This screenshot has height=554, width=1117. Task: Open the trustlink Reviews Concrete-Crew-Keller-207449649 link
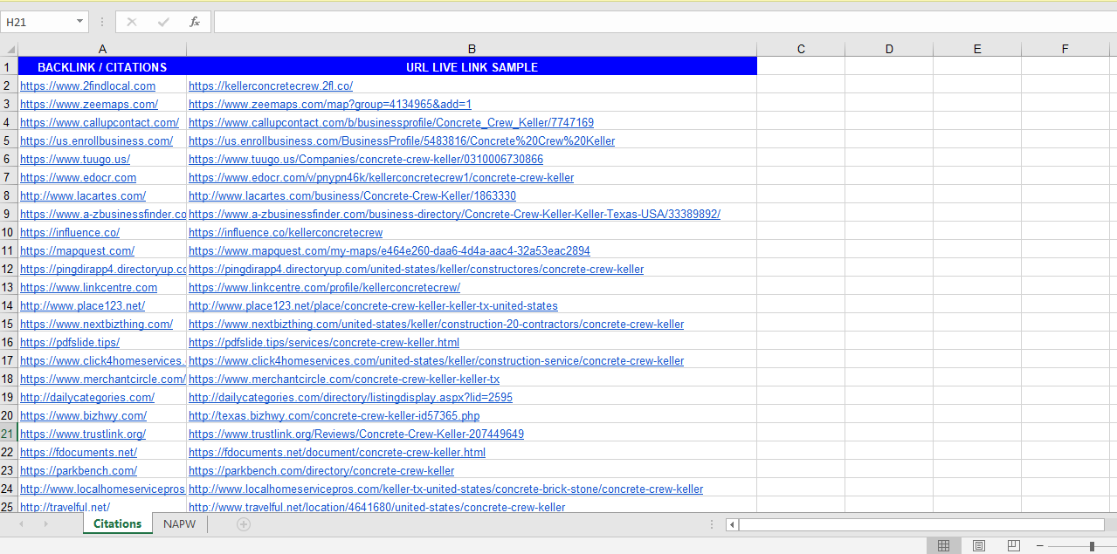click(356, 434)
